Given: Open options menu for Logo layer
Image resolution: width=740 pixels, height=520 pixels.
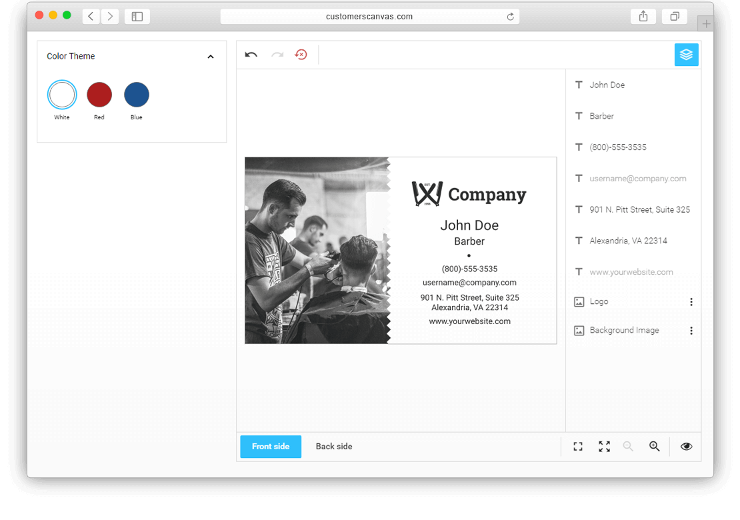Looking at the screenshot, I should click(691, 302).
